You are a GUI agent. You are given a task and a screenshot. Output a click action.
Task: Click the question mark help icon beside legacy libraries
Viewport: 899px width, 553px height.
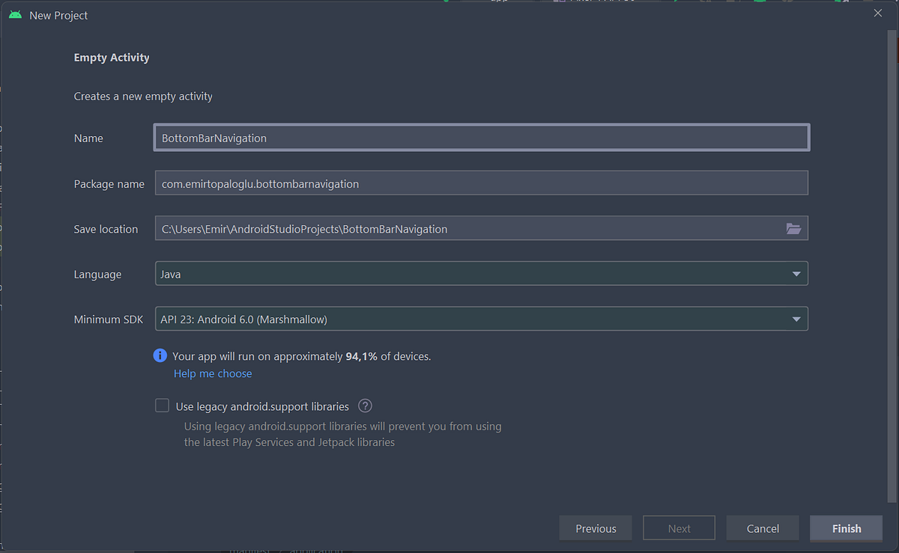point(365,406)
